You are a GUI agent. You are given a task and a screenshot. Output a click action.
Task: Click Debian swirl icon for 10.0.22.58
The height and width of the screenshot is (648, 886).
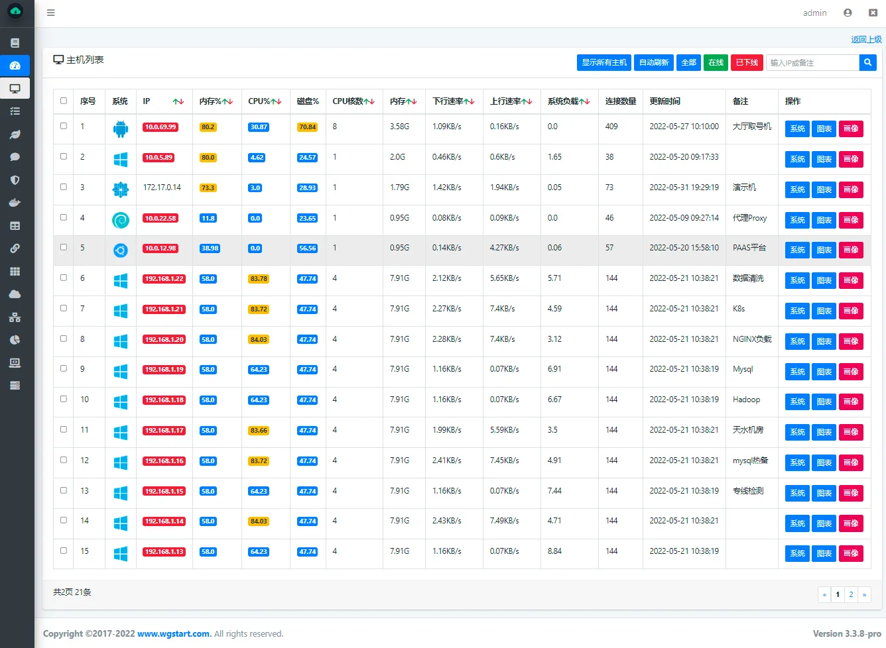coord(121,220)
